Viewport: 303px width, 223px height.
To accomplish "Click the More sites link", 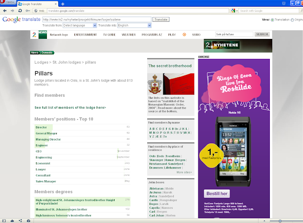I will [184, 172].
